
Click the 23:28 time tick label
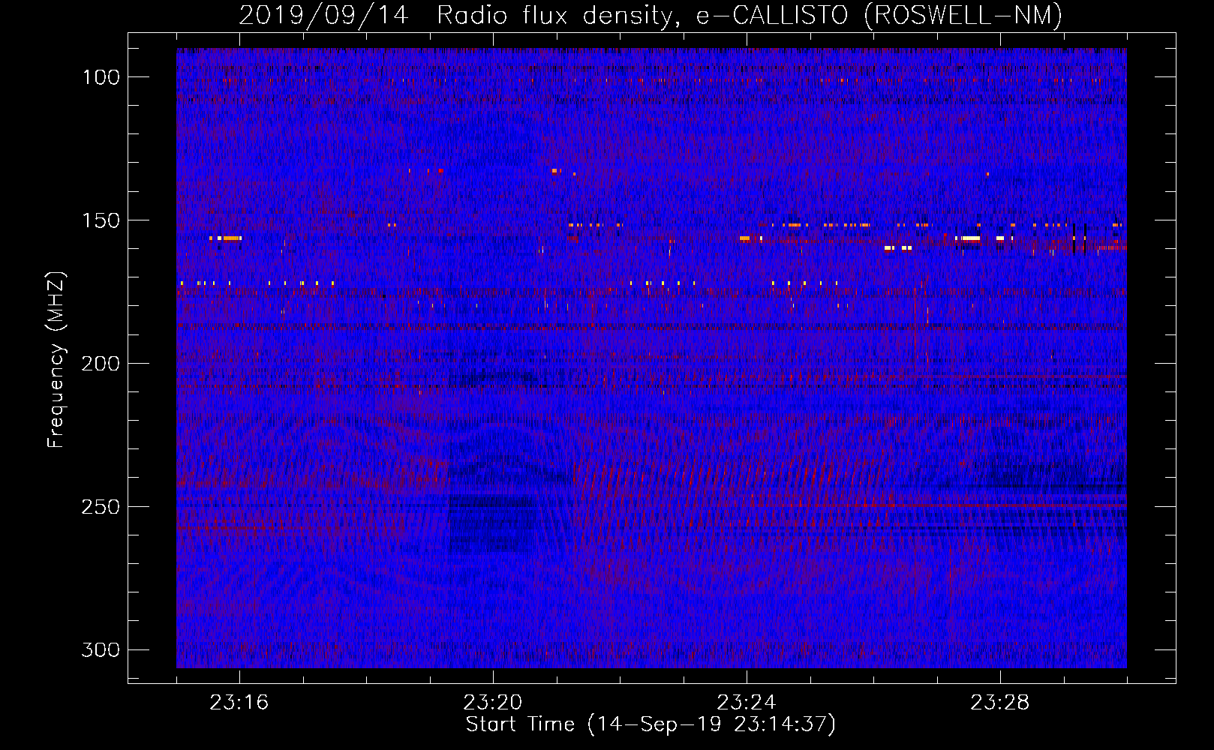pos(1000,703)
